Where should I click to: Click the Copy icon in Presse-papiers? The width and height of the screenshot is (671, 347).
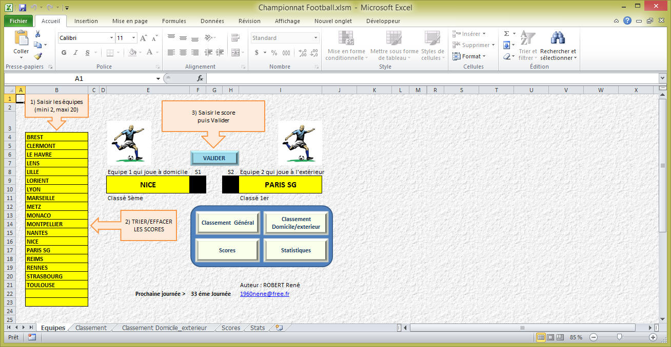coord(37,45)
